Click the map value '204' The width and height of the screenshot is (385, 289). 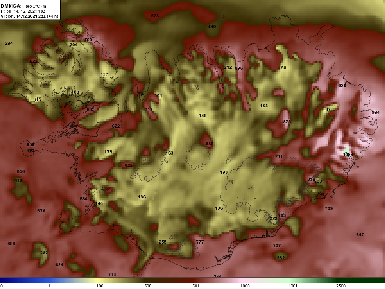pyautogui.click(x=74, y=45)
